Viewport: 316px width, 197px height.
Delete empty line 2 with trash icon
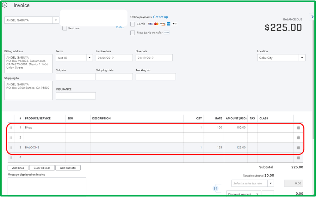299,137
